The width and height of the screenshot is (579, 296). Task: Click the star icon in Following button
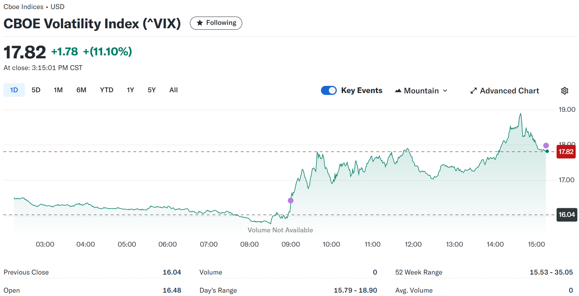(200, 23)
